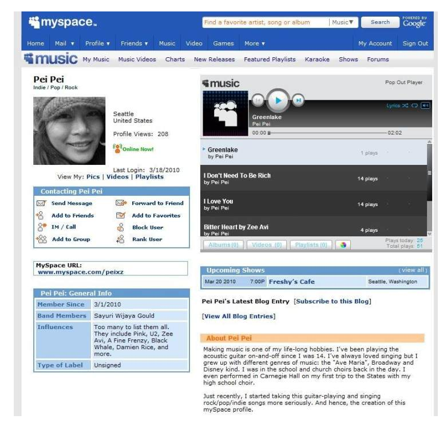This screenshot has width=447, height=423.
Task: Click the music logo inside the player
Action: tap(221, 83)
